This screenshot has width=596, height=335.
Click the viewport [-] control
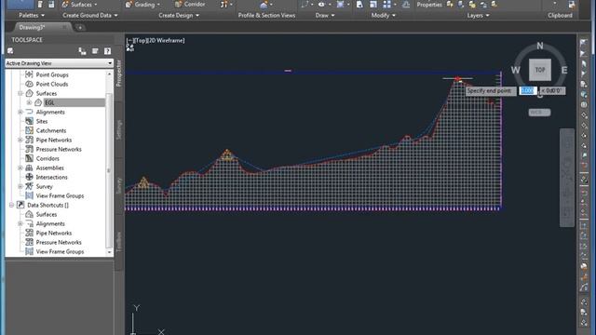pyautogui.click(x=130, y=40)
